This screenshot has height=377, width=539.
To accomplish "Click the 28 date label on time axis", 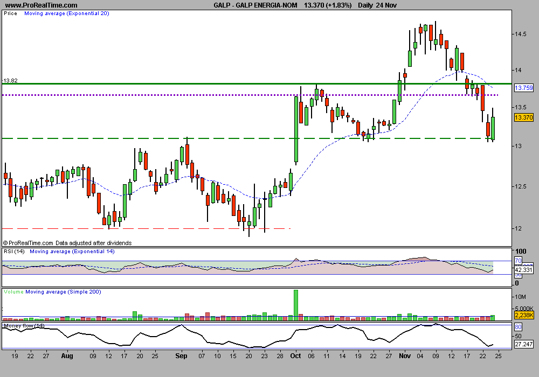I will (280, 356).
